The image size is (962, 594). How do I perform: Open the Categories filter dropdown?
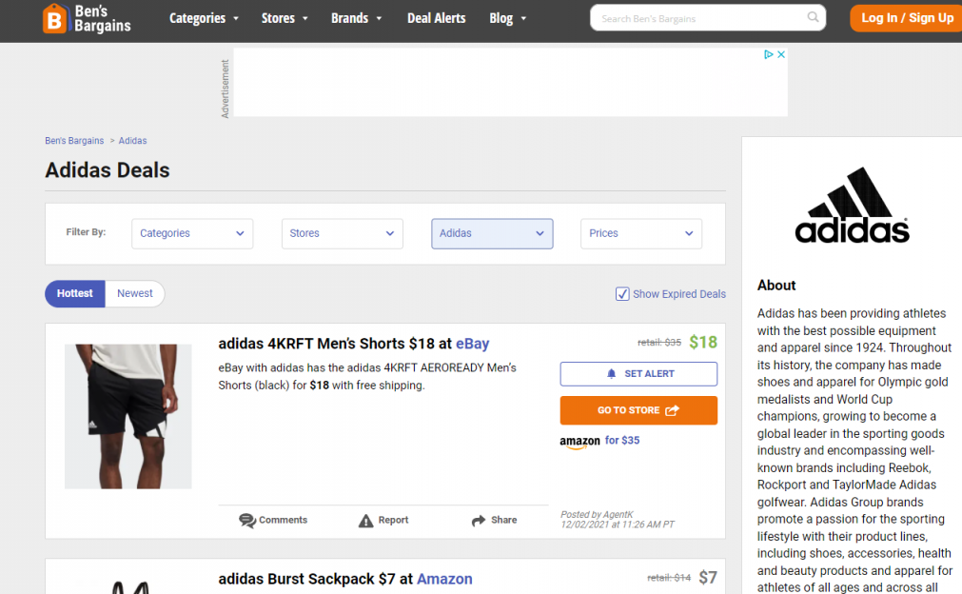(192, 234)
